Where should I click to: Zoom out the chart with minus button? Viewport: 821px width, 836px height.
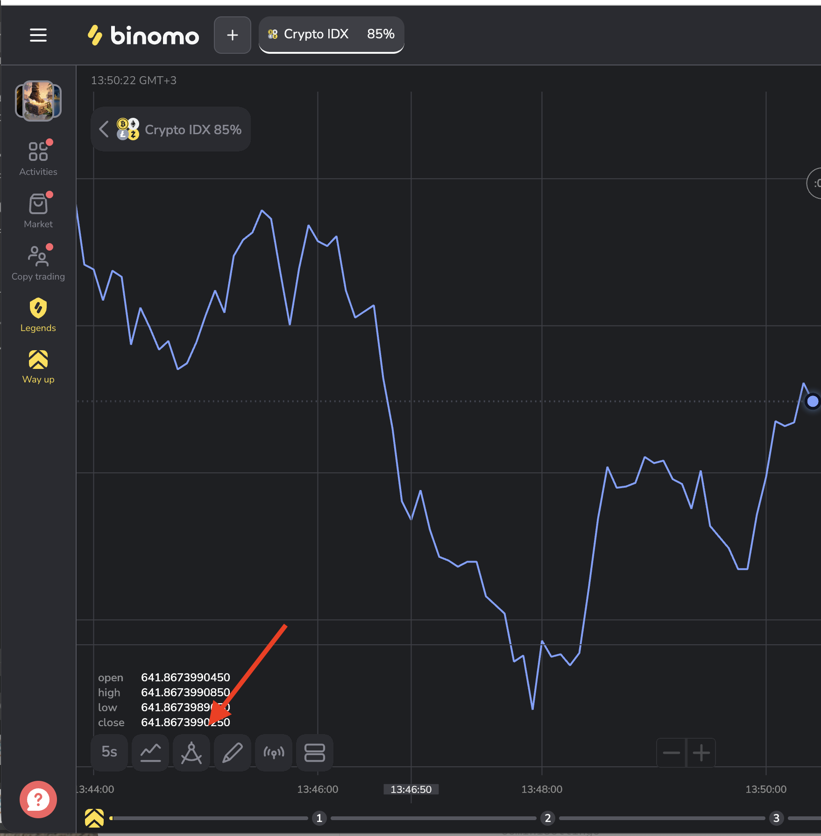(671, 752)
